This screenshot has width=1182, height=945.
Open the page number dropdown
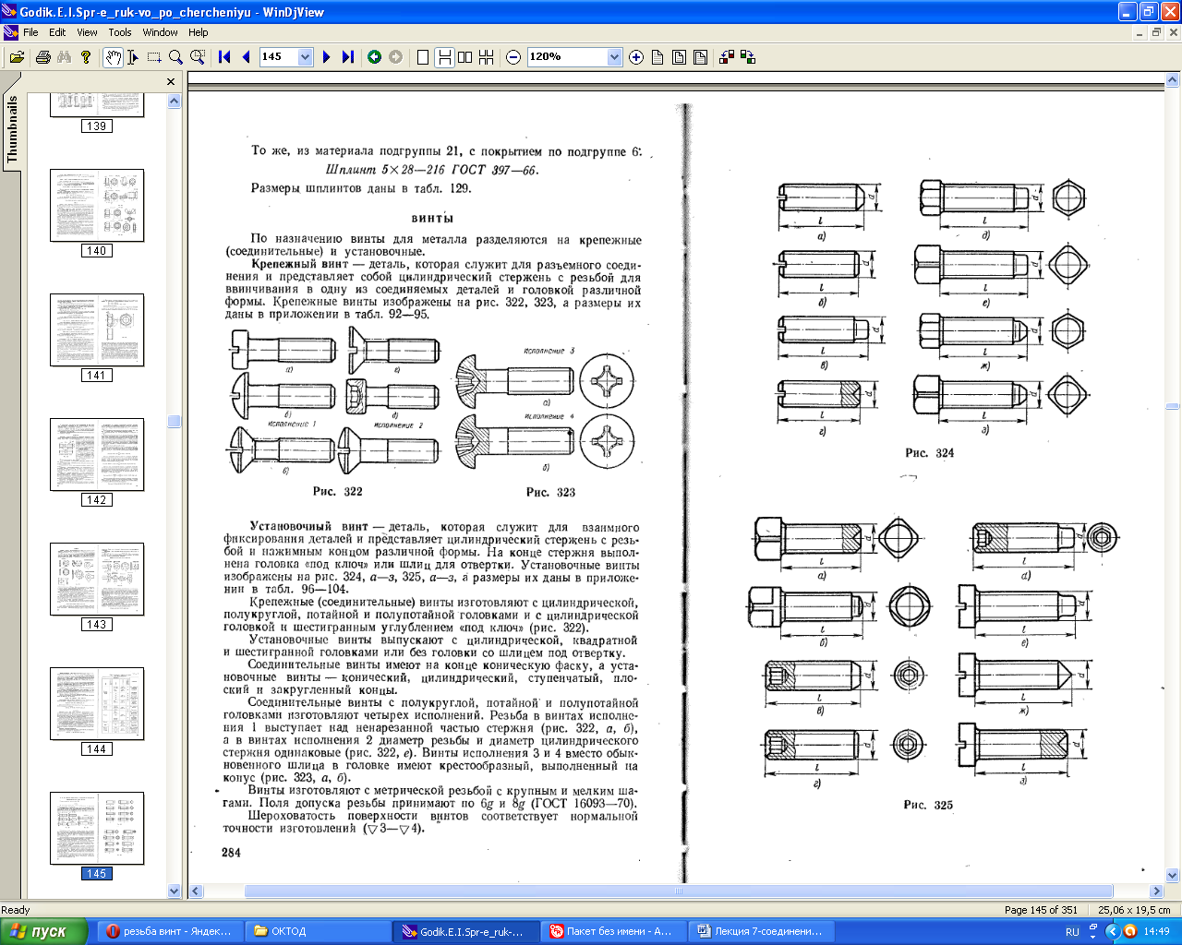[306, 57]
